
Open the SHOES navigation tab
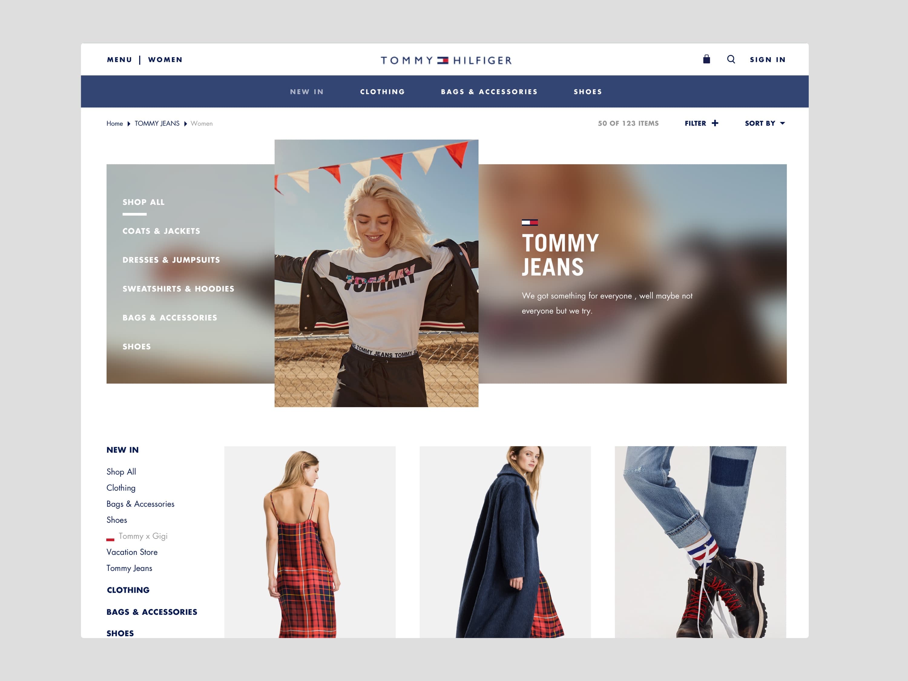(x=588, y=91)
